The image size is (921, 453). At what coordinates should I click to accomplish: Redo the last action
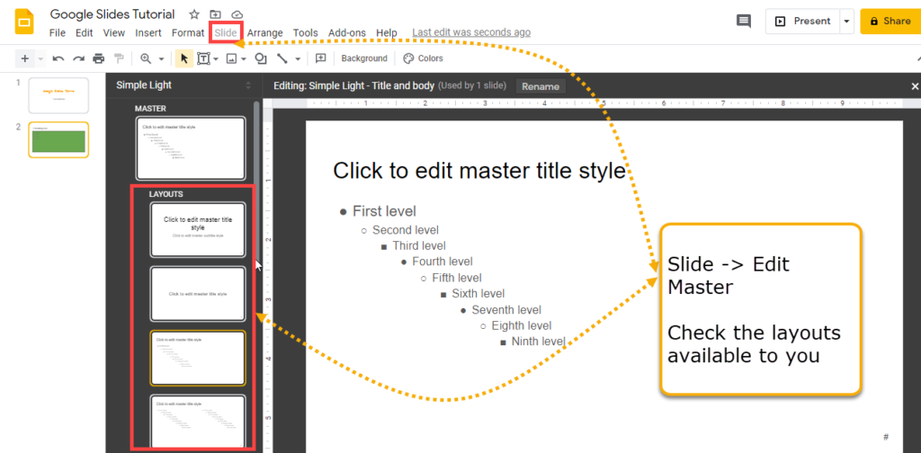[x=79, y=58]
